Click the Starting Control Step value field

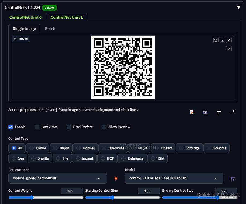tap(147, 191)
